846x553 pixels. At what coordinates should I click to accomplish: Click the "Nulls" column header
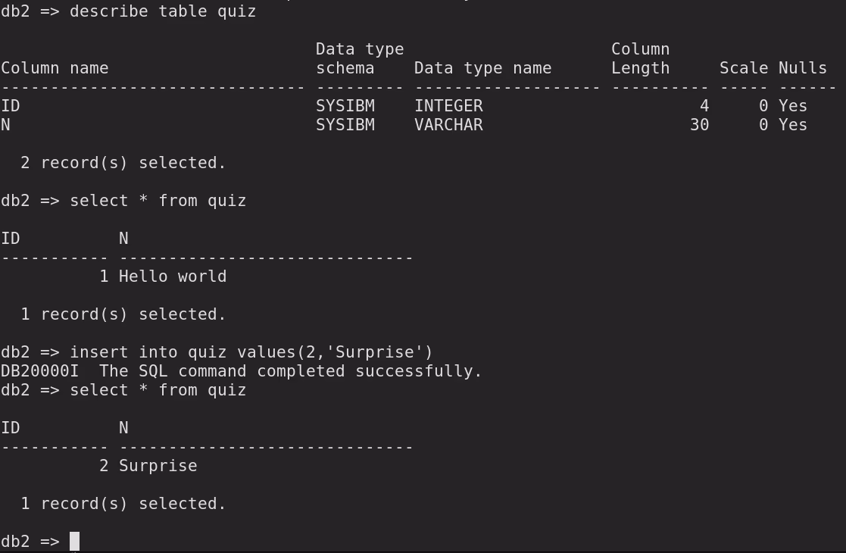[x=802, y=68]
